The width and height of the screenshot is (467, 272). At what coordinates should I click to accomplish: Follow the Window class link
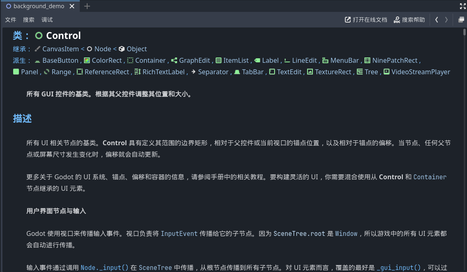tap(346, 234)
